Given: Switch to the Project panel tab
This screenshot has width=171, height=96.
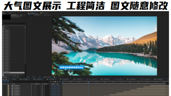Looking at the screenshot, I should click(x=4, y=13).
